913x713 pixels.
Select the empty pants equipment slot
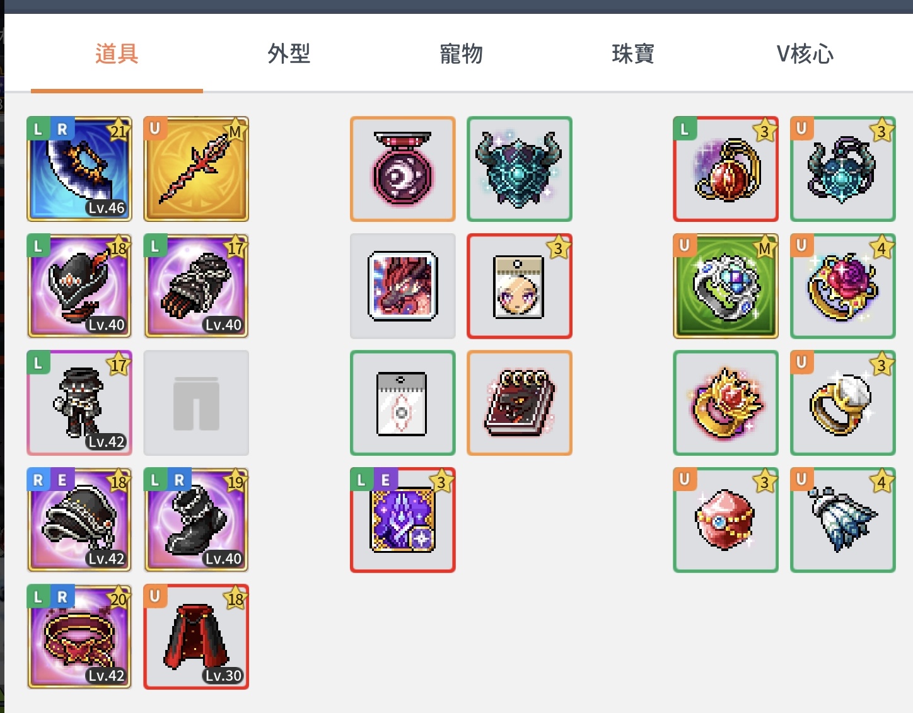pyautogui.click(x=196, y=403)
